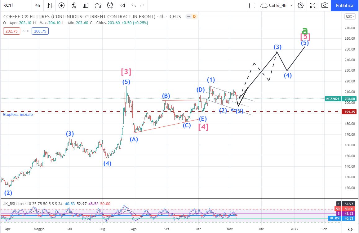Image resolution: width=359 pixels, height=233 pixels.
Task: Click the Coffee C Futures symbol title
Action: pyautogui.click(x=79, y=16)
